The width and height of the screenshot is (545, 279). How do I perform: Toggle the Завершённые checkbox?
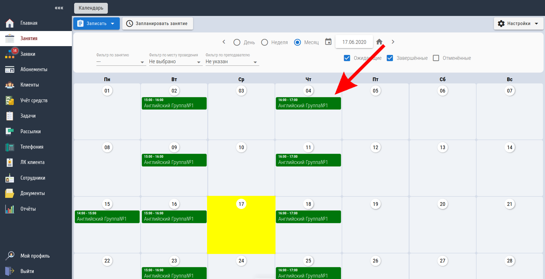pyautogui.click(x=390, y=58)
